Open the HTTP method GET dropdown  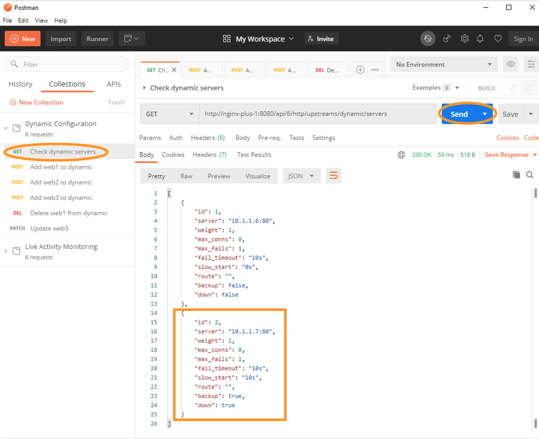pyautogui.click(x=170, y=114)
